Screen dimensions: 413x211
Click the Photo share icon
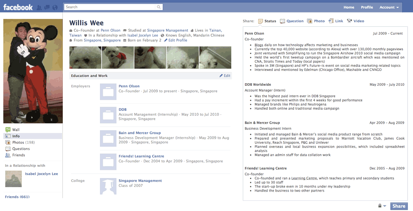pos(310,21)
